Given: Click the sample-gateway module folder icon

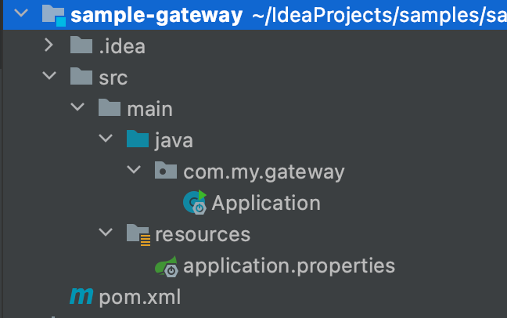Looking at the screenshot, I should pos(54,15).
